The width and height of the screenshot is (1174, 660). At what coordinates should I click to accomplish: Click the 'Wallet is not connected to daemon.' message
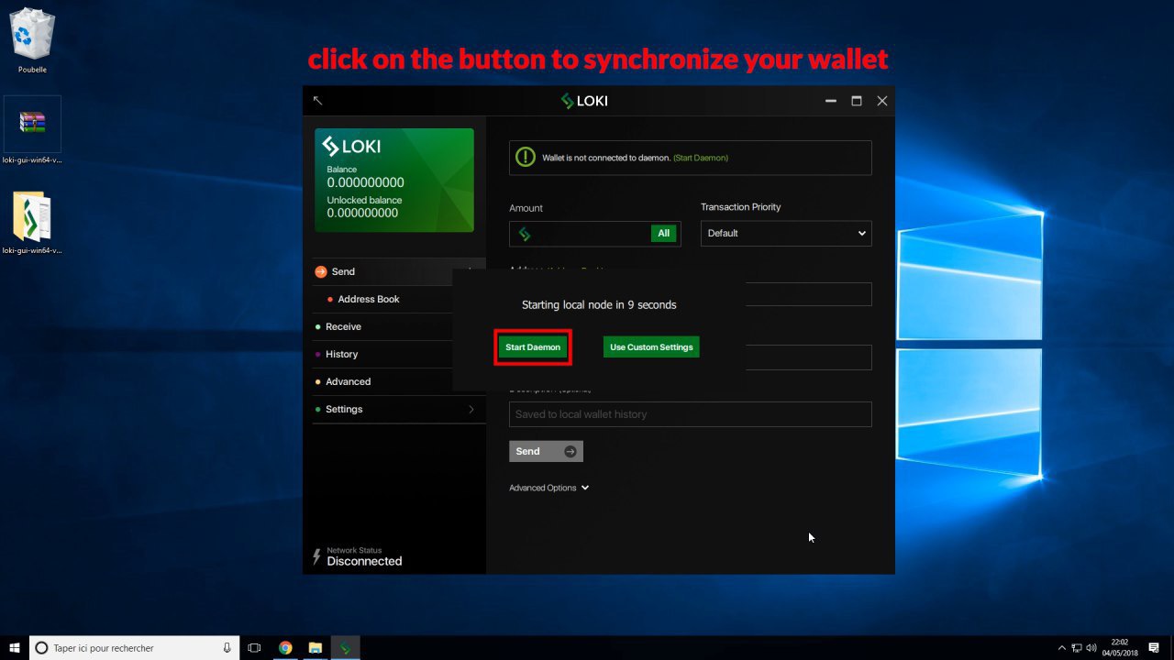tap(606, 158)
